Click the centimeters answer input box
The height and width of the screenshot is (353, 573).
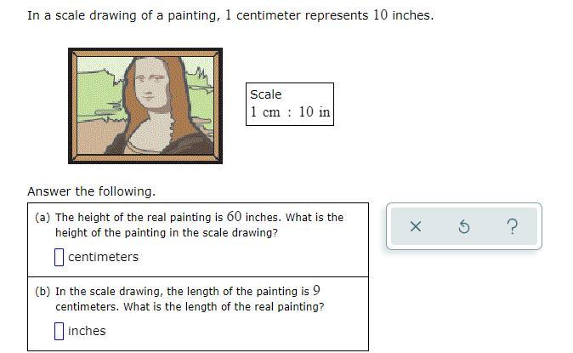click(x=60, y=257)
